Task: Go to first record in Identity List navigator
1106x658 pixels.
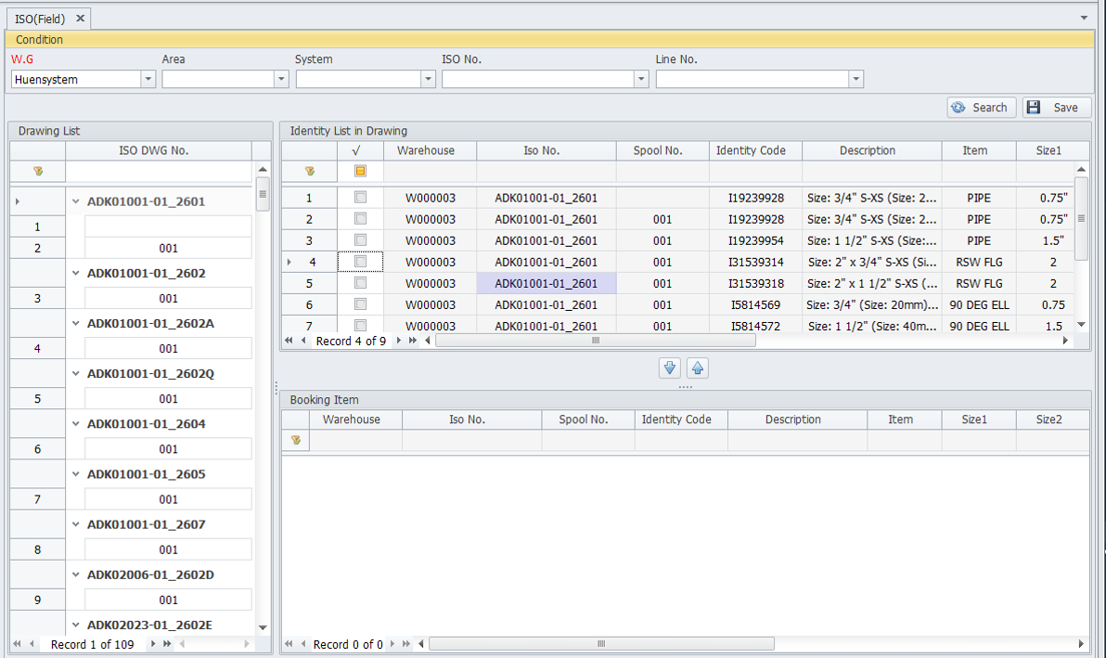Action: coord(289,341)
